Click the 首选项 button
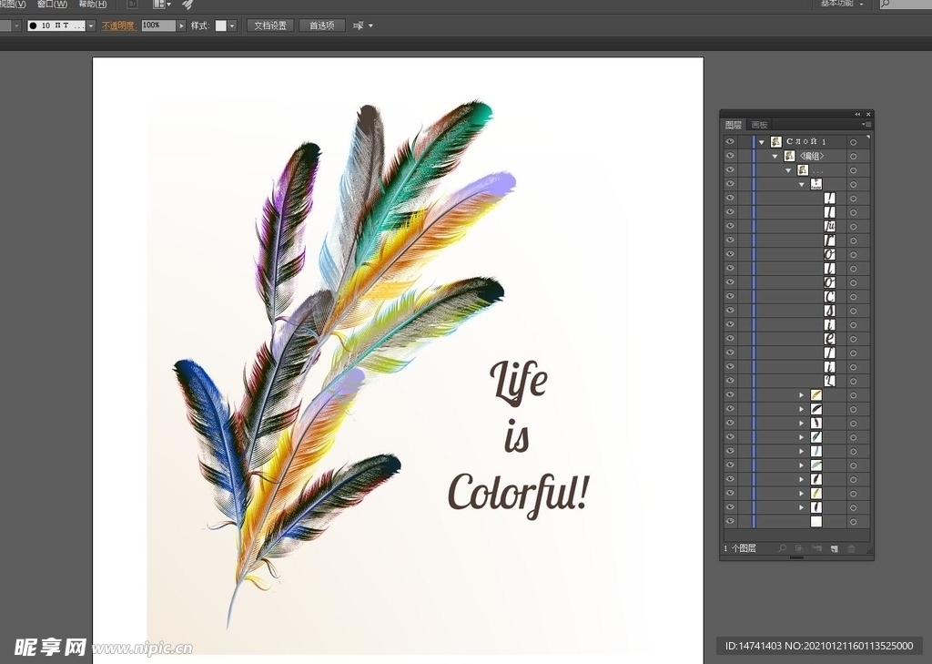This screenshot has width=932, height=664. pos(321,26)
